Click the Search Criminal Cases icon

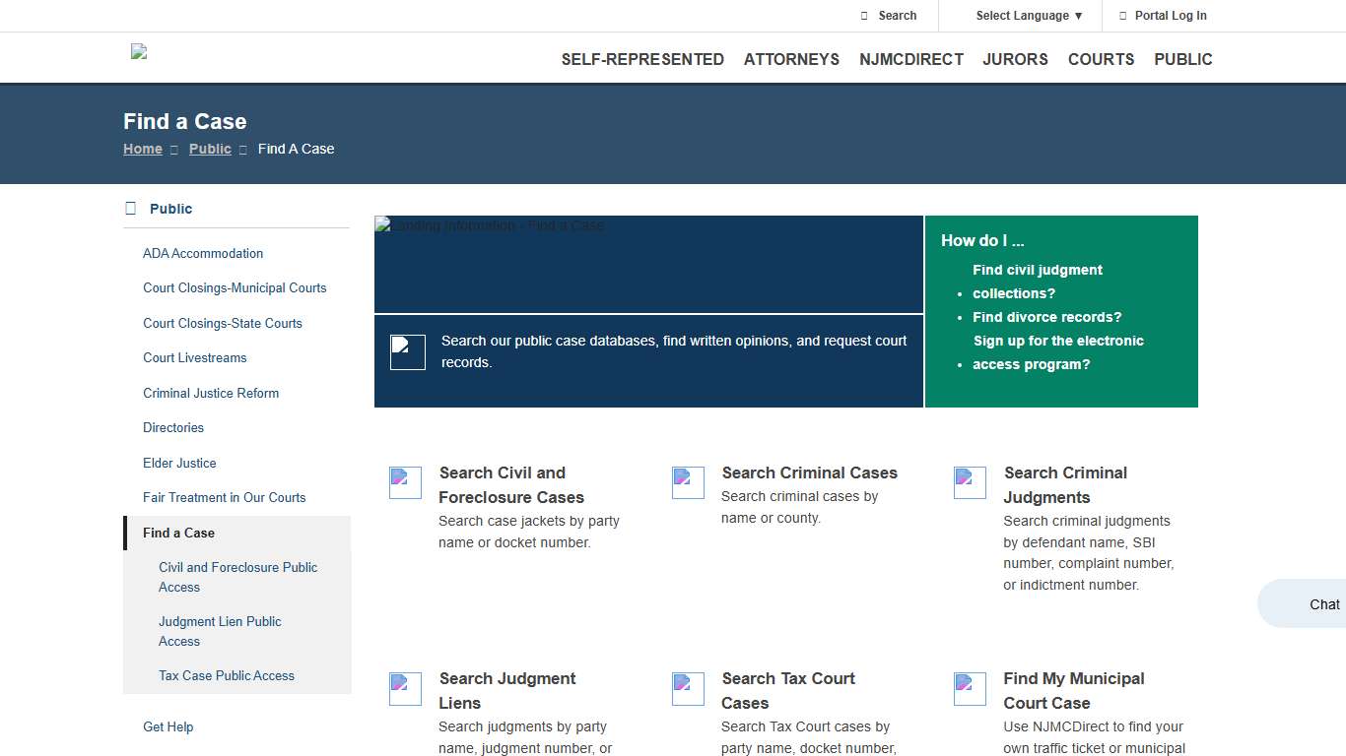[x=688, y=482]
